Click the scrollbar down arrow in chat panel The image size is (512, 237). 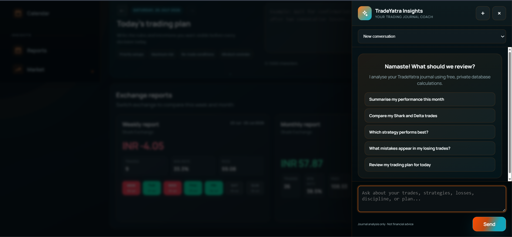click(510, 179)
